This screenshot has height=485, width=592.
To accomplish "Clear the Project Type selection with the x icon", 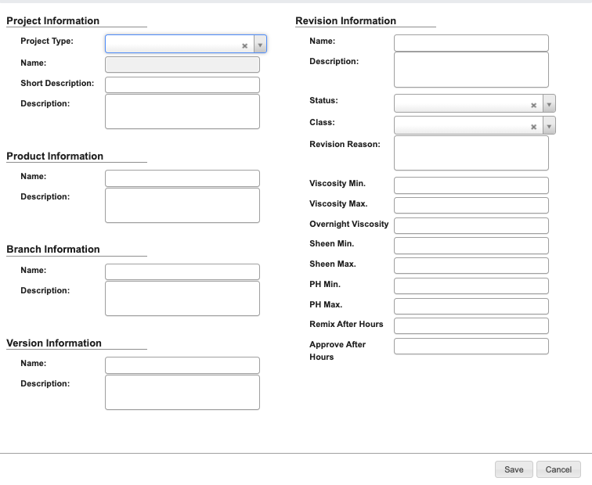I will click(x=244, y=45).
